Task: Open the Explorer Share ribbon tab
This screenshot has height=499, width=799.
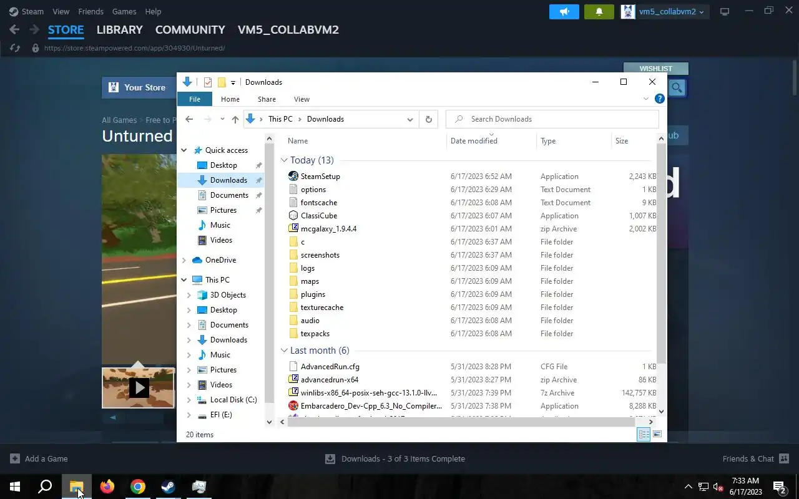Action: click(x=267, y=99)
